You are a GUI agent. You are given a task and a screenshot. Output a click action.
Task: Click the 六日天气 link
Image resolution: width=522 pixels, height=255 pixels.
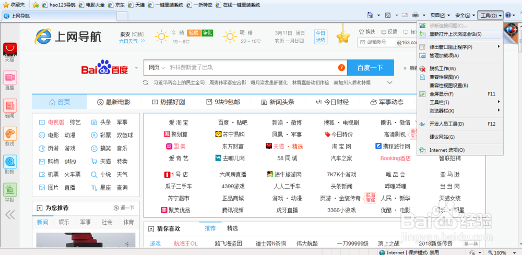click(132, 41)
